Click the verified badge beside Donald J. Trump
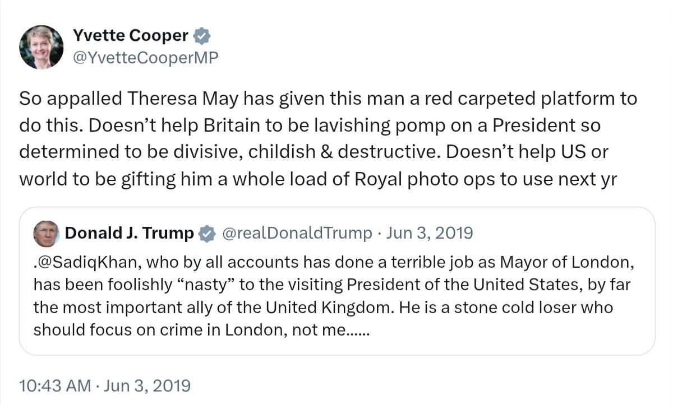Screen dimensions: 673x405 (208, 234)
